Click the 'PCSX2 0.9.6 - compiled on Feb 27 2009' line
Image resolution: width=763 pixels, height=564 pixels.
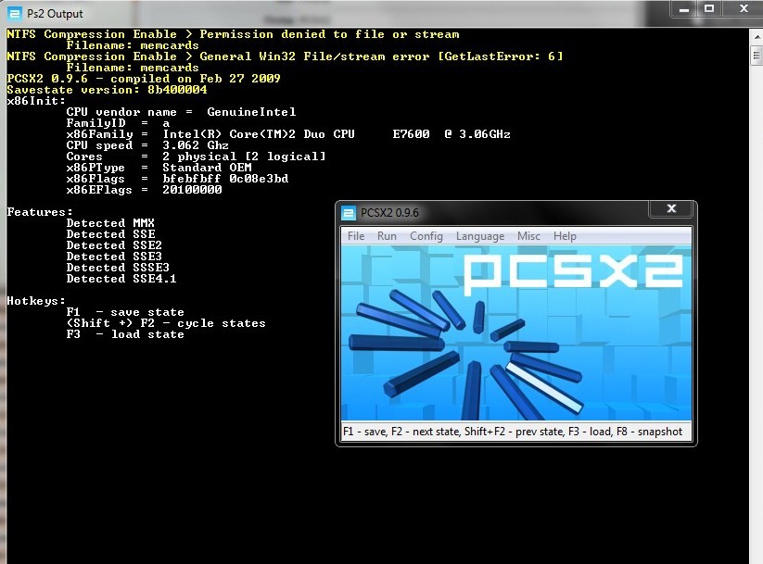point(144,79)
